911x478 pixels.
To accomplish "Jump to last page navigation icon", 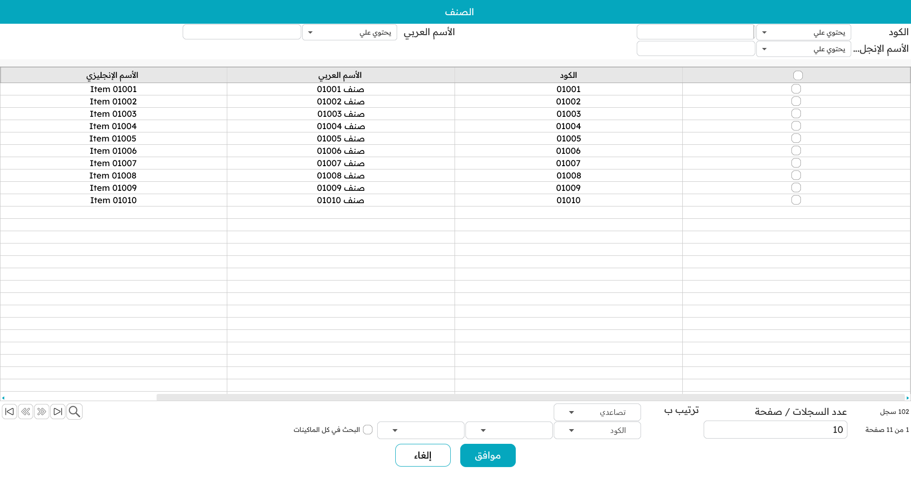I will [x=58, y=412].
